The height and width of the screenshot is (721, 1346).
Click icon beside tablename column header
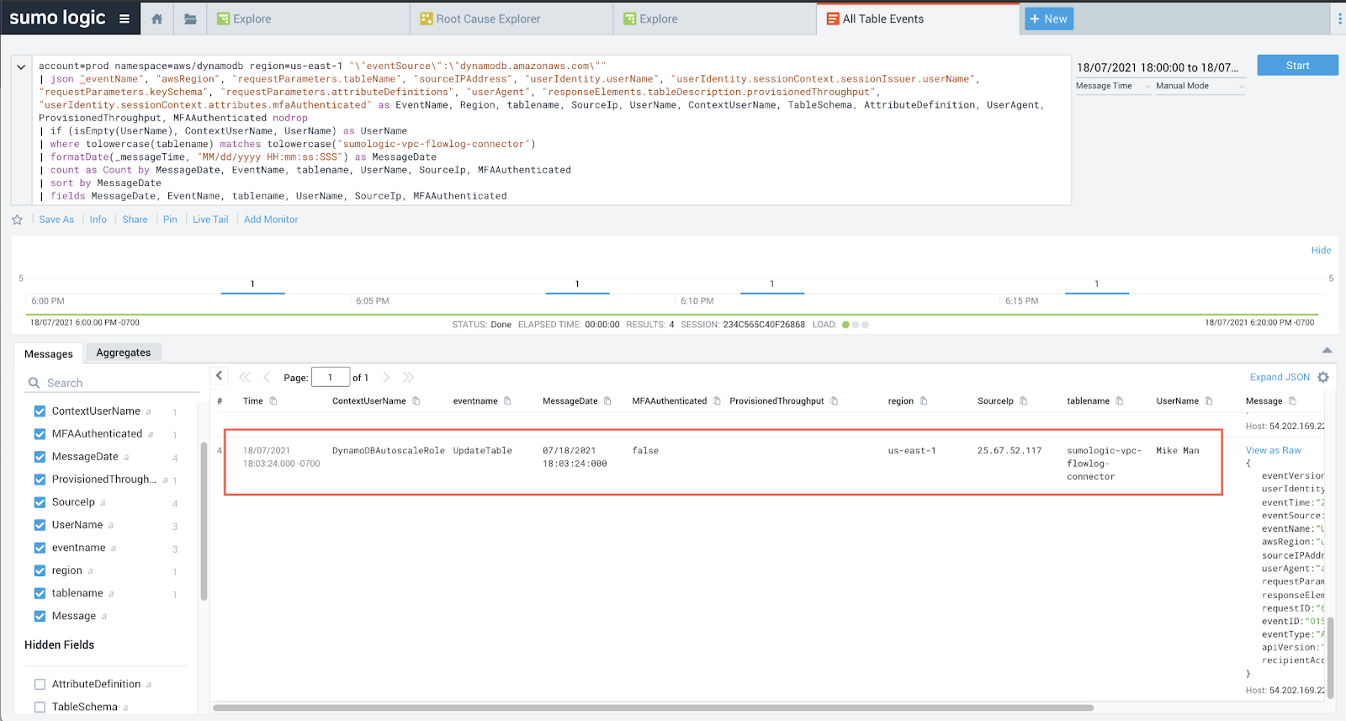(1120, 401)
